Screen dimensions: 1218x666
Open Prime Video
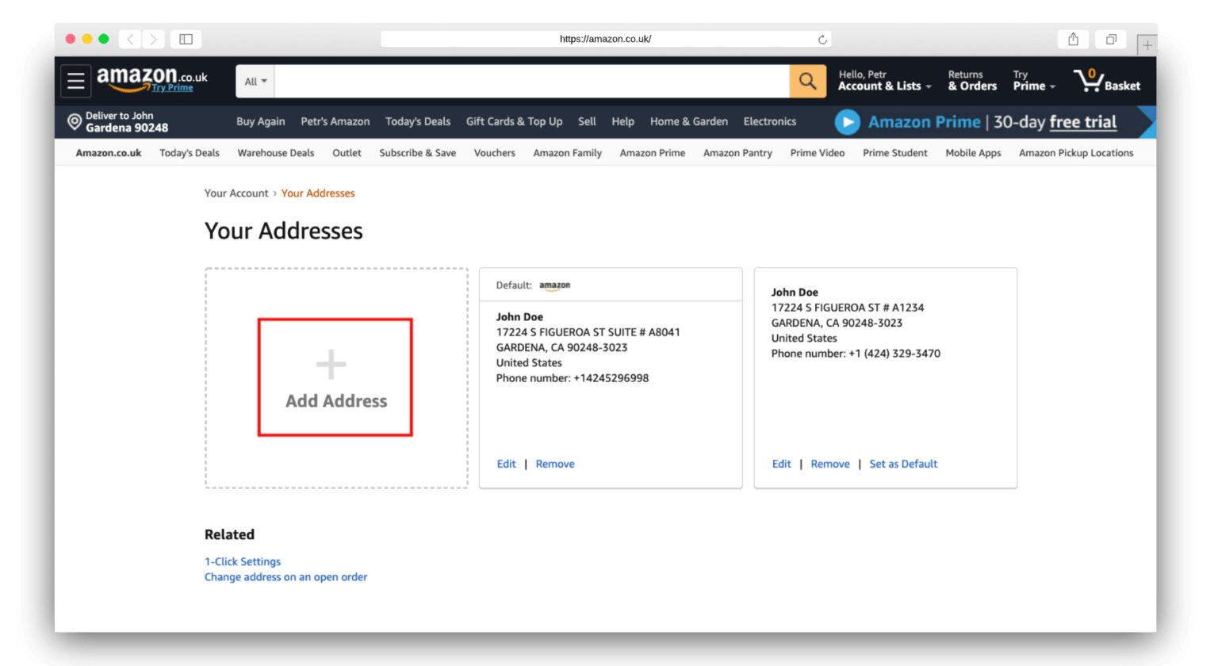(818, 153)
